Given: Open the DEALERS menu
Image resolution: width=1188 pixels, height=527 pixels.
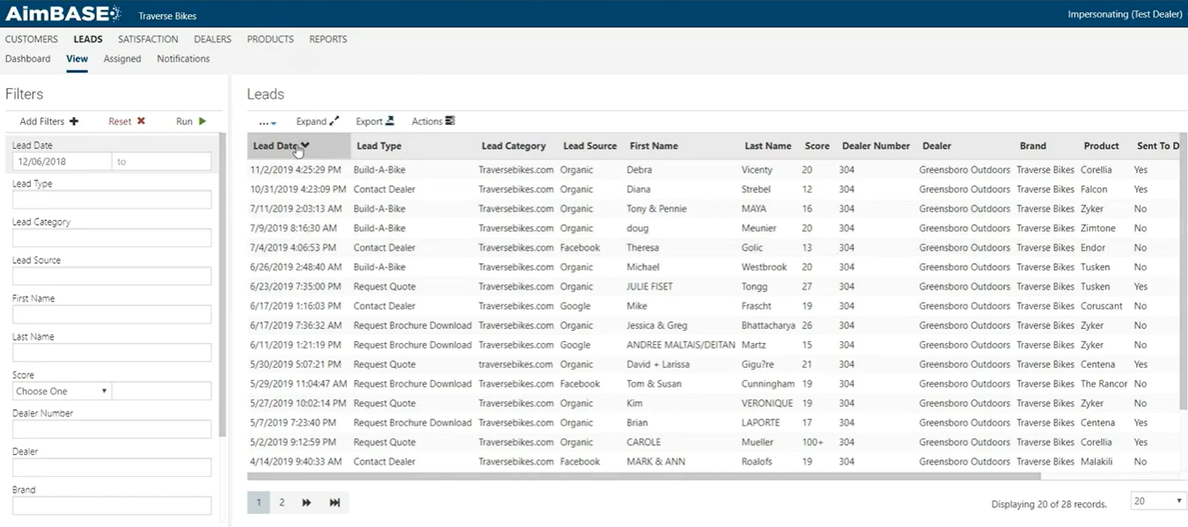Looking at the screenshot, I should pos(211,39).
